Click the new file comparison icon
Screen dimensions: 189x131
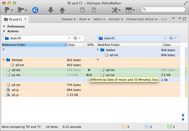point(7,10)
